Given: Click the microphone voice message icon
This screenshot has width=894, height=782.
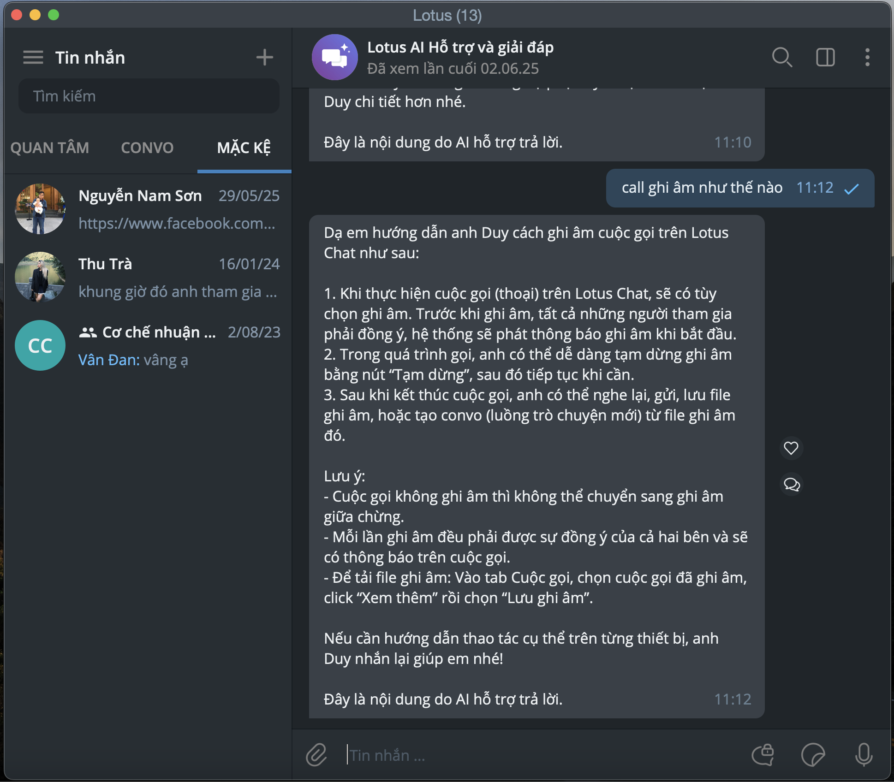Looking at the screenshot, I should [864, 755].
